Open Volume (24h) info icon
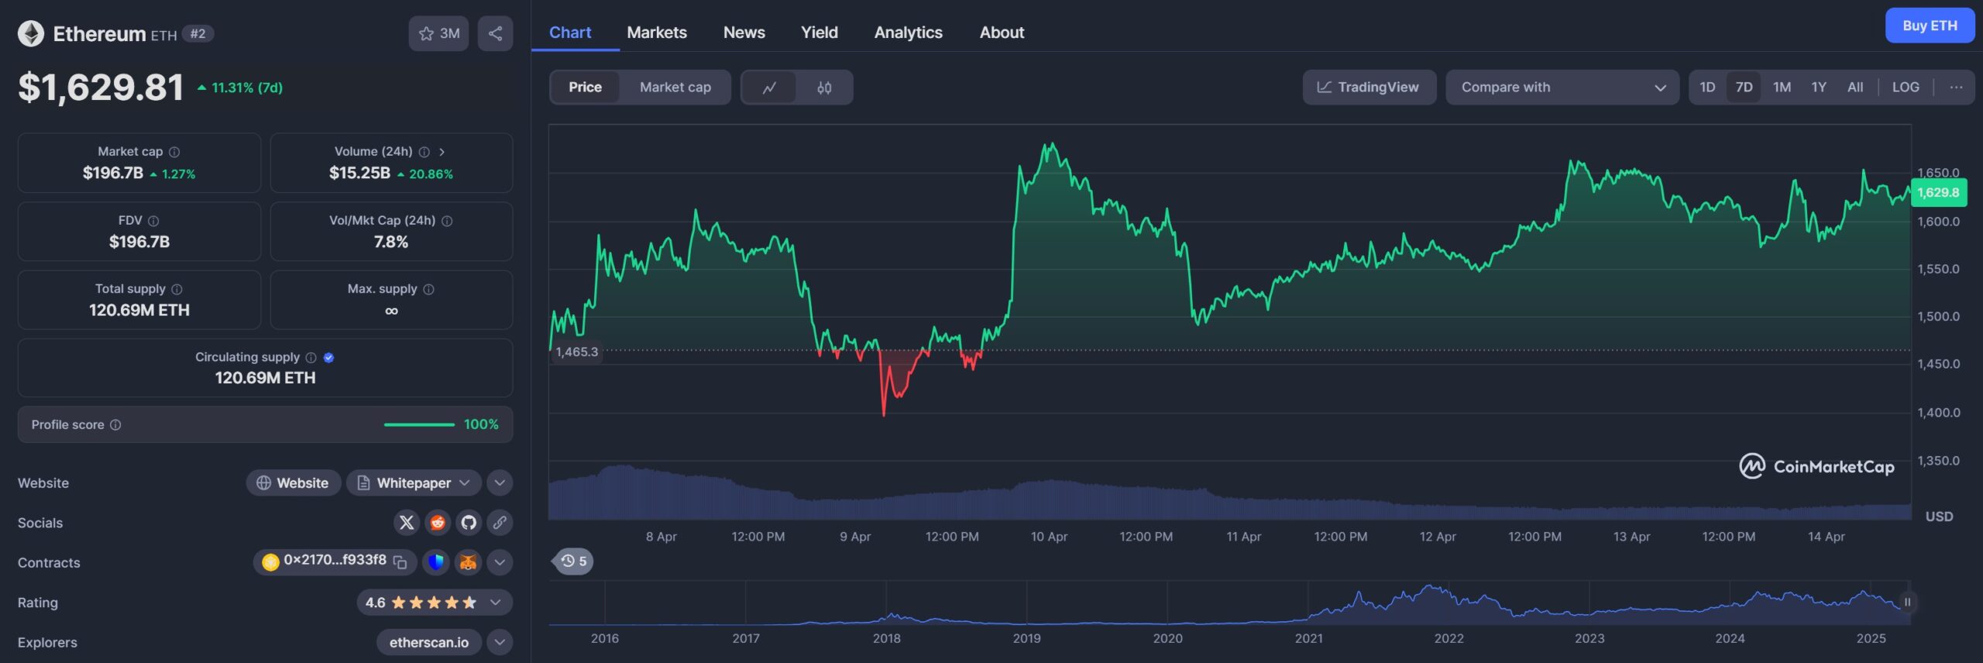This screenshot has height=663, width=1983. 424,152
